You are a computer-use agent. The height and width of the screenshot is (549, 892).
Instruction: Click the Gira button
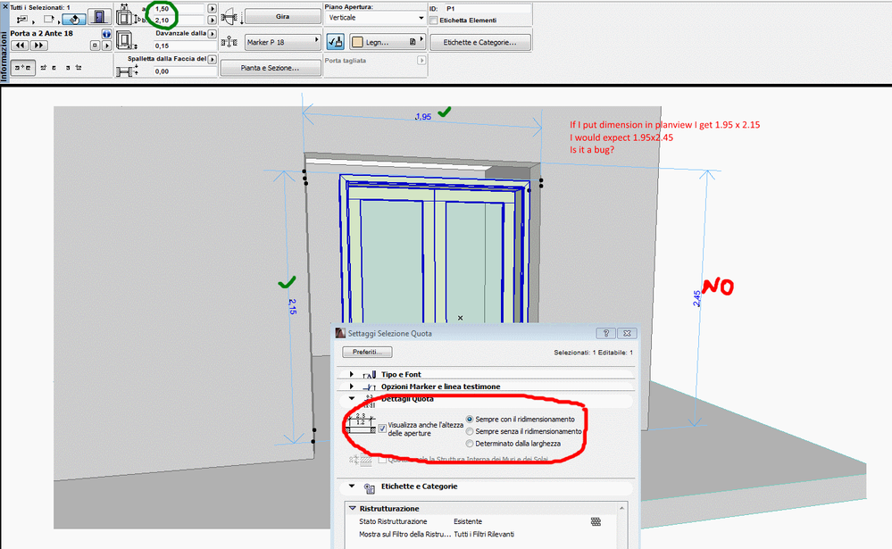[283, 16]
